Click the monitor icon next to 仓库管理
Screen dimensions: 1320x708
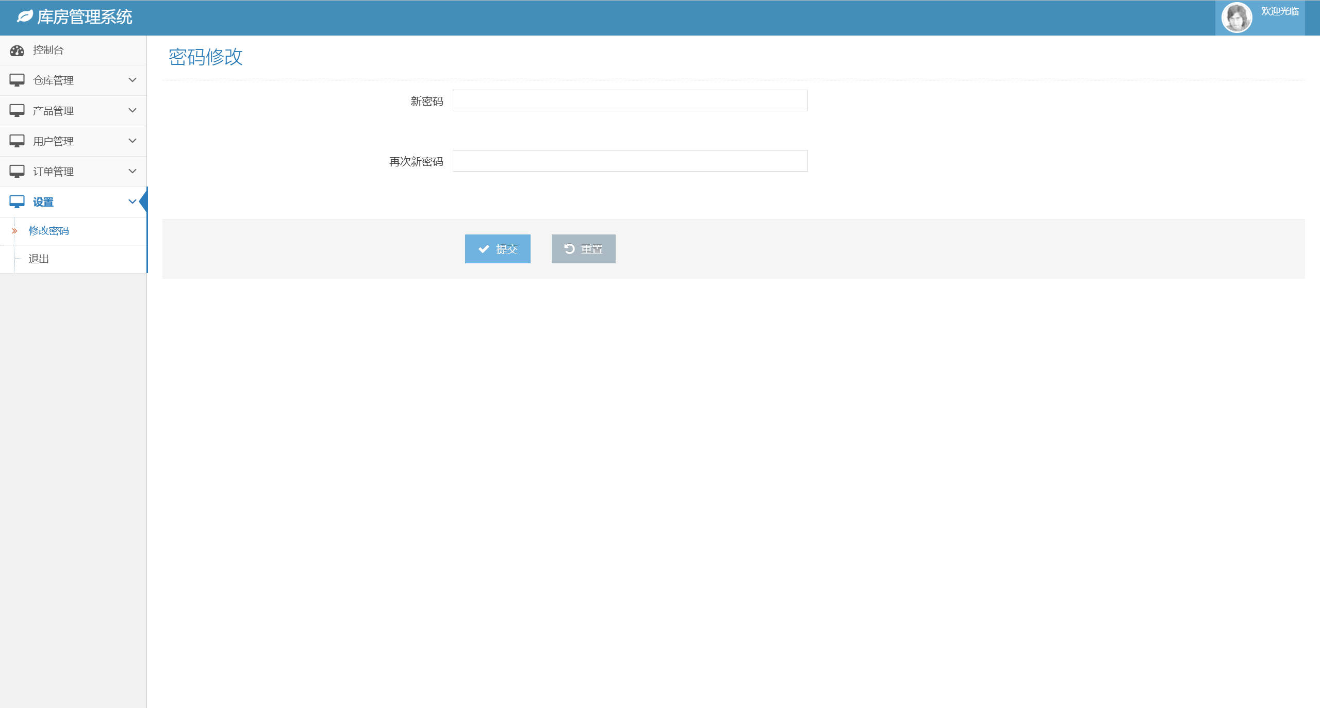coord(17,80)
